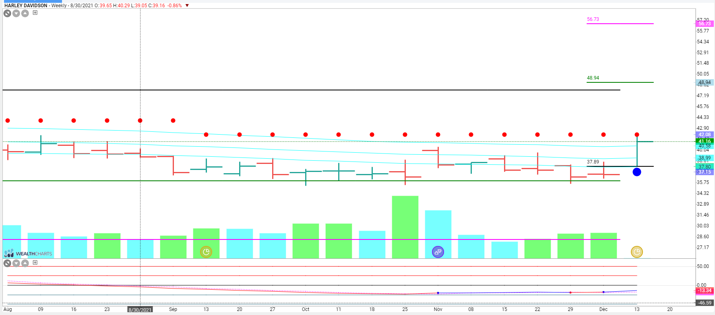Click the Oct label on time axis
Image resolution: width=715 pixels, height=315 pixels.
pyautogui.click(x=306, y=309)
